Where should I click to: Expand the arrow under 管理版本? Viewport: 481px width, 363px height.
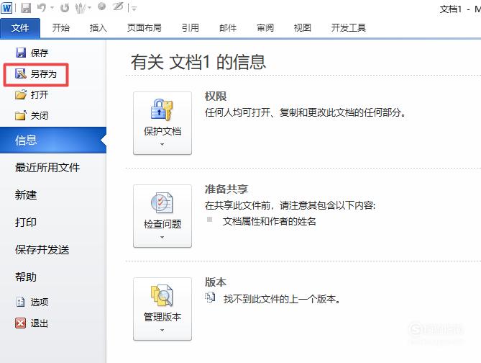(162, 331)
